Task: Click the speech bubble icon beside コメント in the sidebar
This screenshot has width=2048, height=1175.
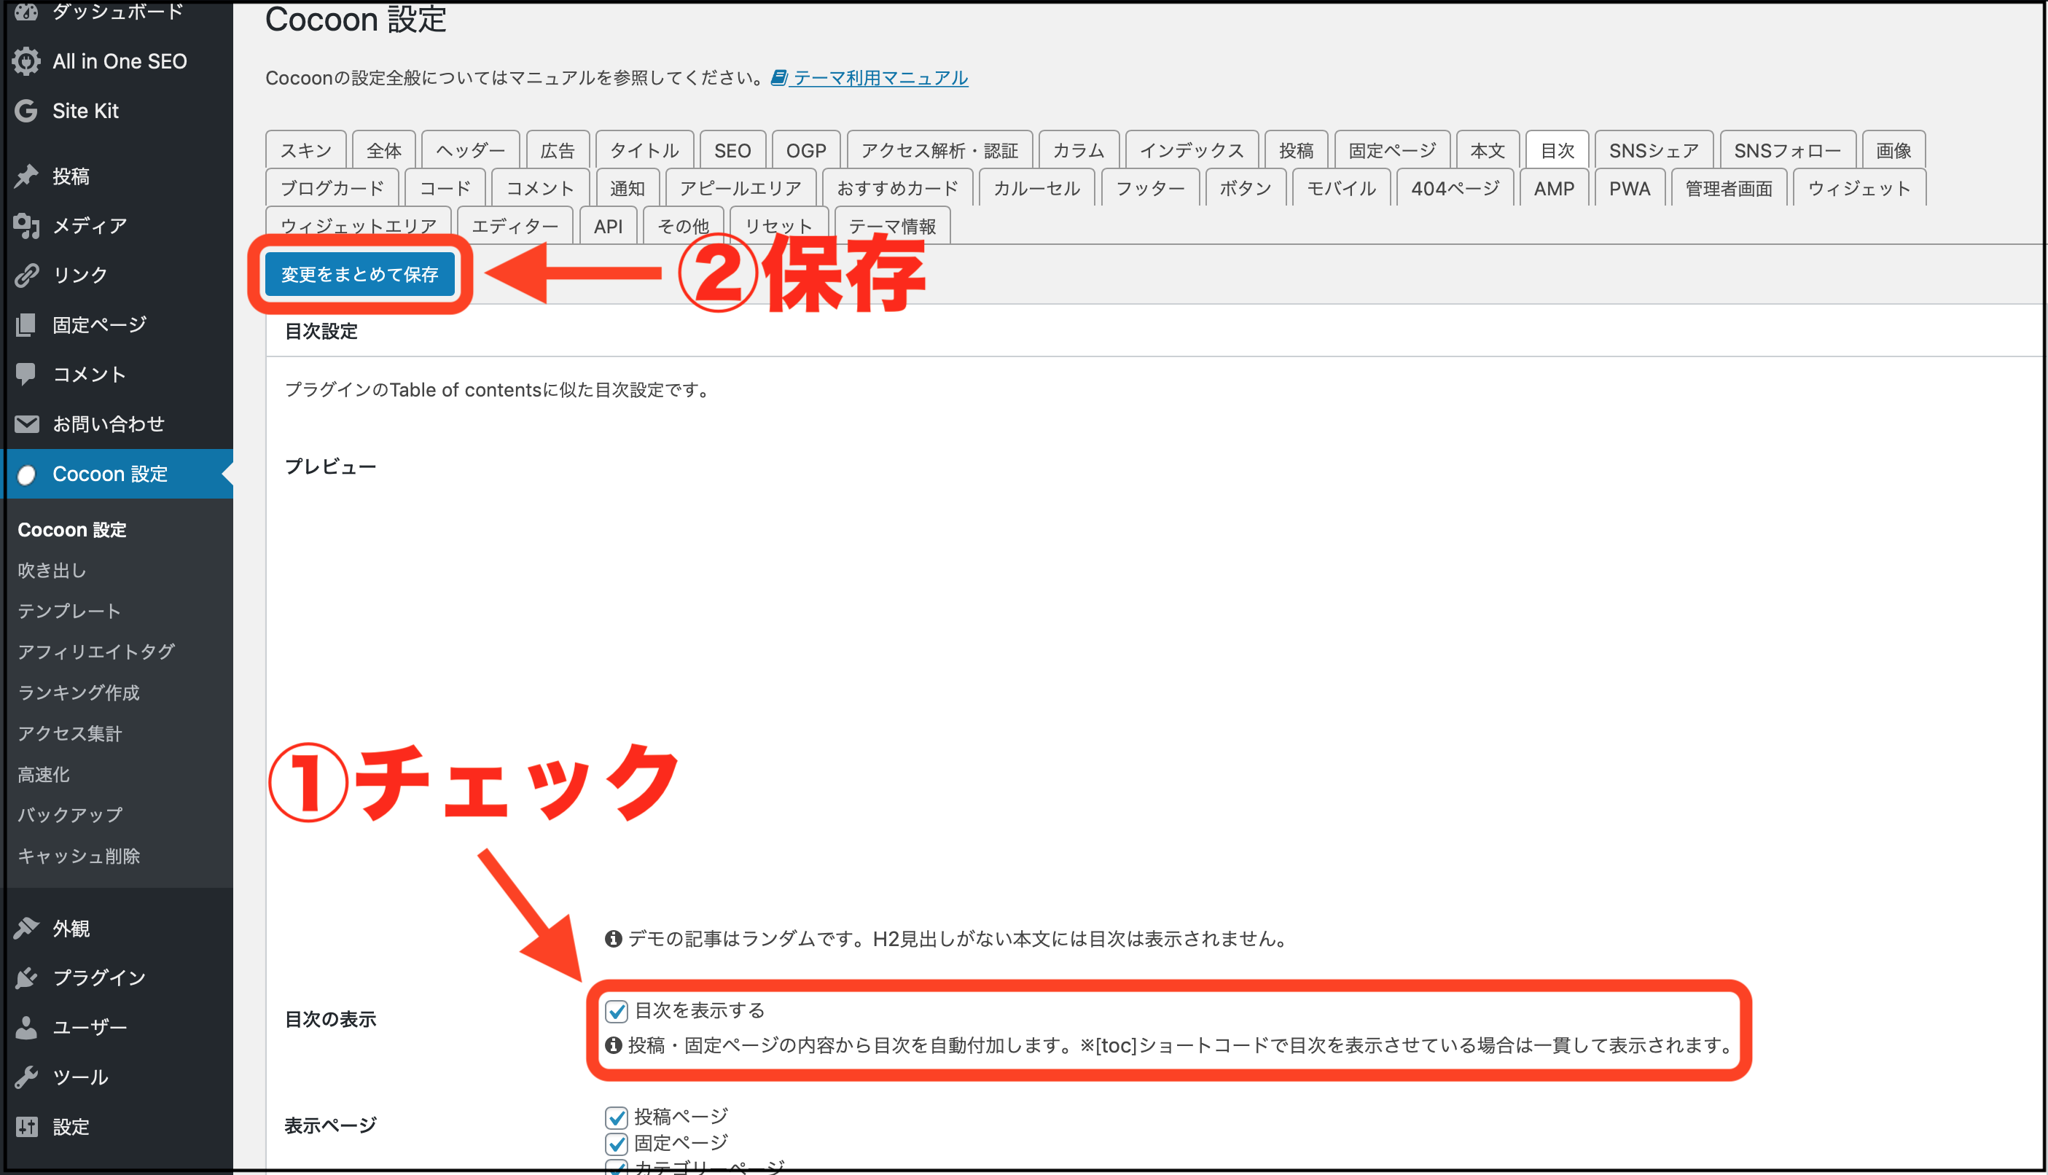Action: 27,374
